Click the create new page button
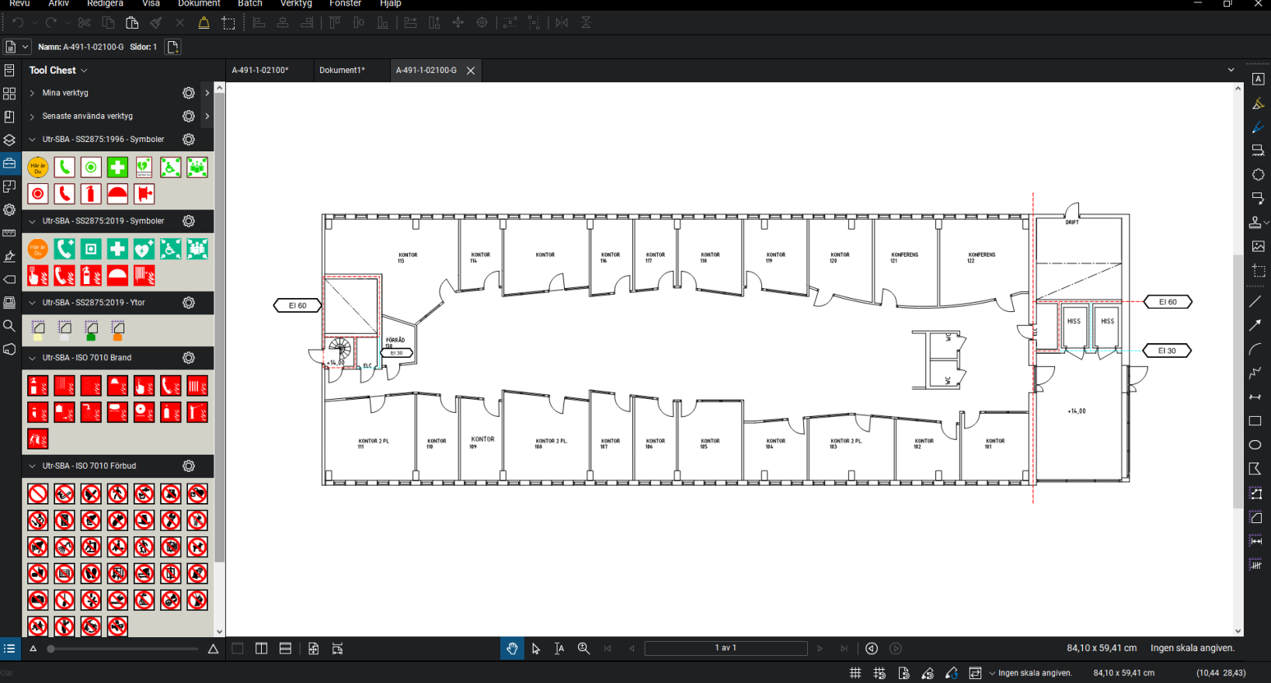This screenshot has height=683, width=1271. pos(172,47)
